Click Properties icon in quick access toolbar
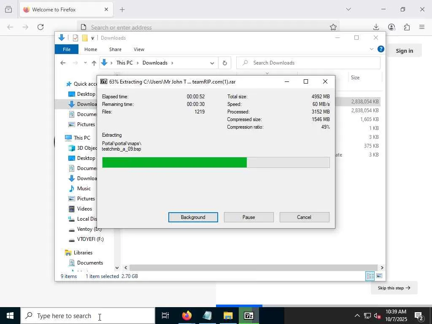The height and width of the screenshot is (324, 432). [75, 38]
